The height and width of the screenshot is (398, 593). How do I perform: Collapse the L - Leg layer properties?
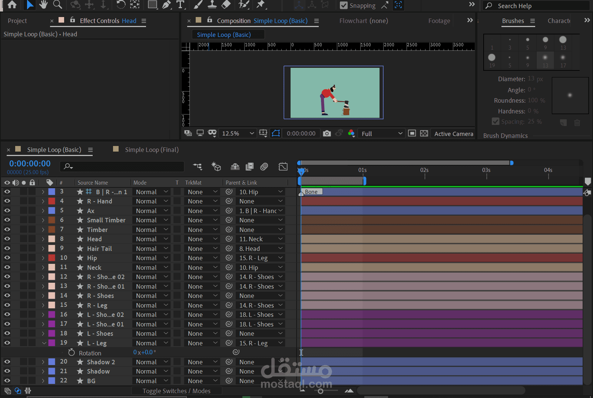point(44,343)
